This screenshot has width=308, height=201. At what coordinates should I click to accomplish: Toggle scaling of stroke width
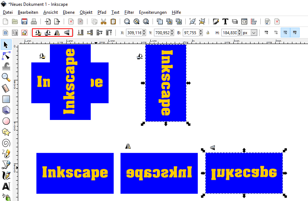266,33
